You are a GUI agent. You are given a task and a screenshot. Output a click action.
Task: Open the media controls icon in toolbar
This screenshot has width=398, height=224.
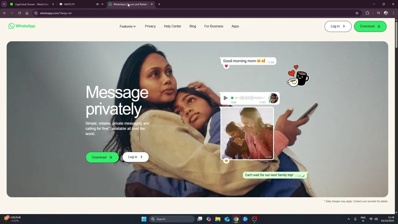[378, 13]
